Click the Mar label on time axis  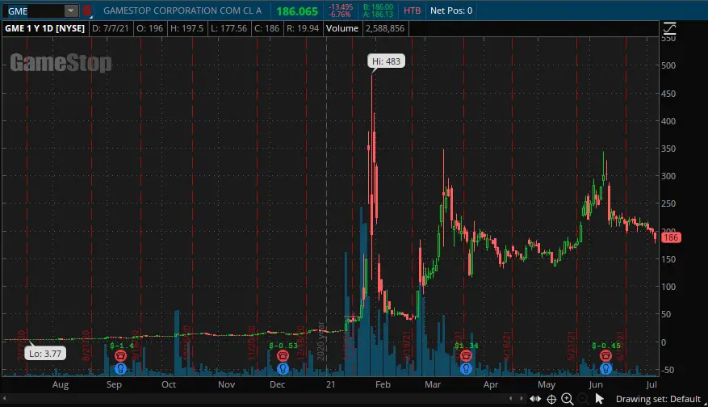pos(433,384)
